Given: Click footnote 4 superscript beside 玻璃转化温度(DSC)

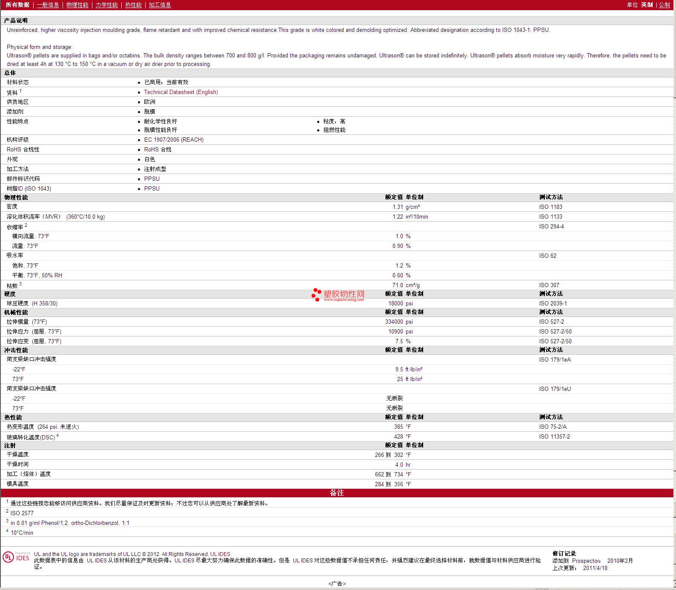Looking at the screenshot, I should pyautogui.click(x=57, y=435).
